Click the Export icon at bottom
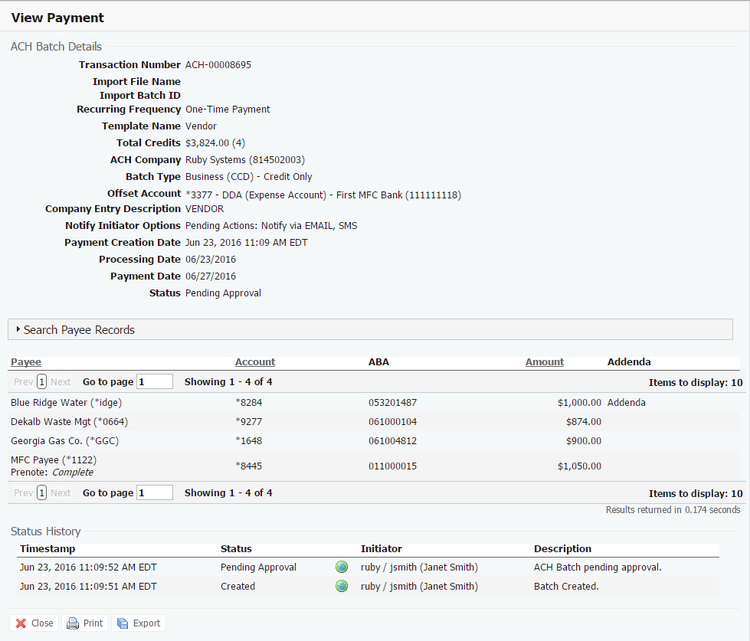 [123, 623]
